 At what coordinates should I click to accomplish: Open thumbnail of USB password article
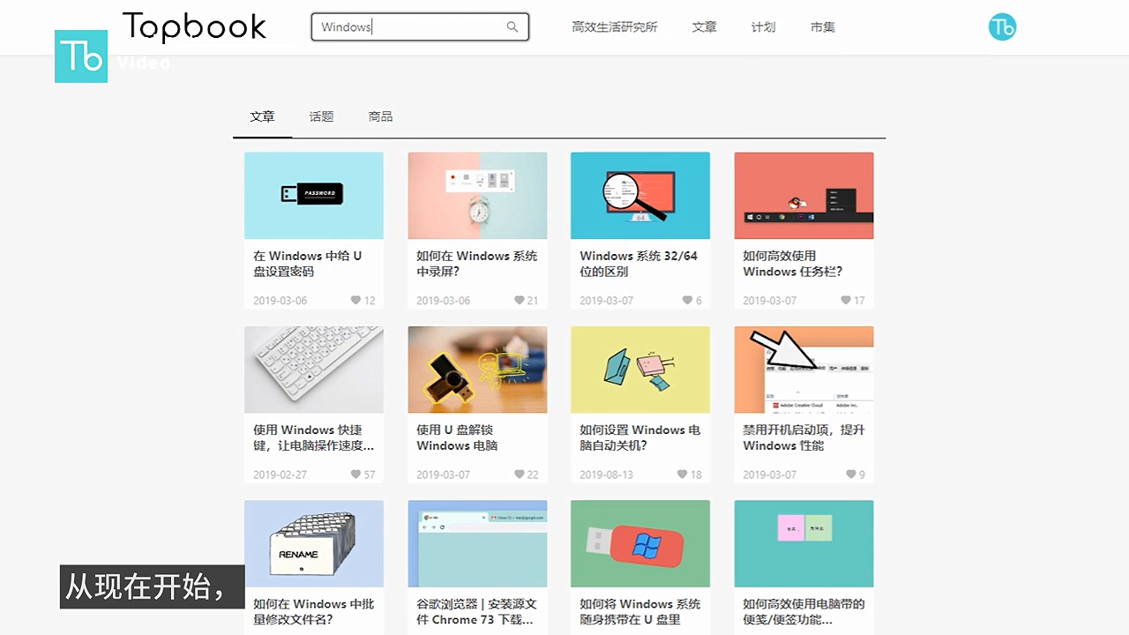point(314,196)
